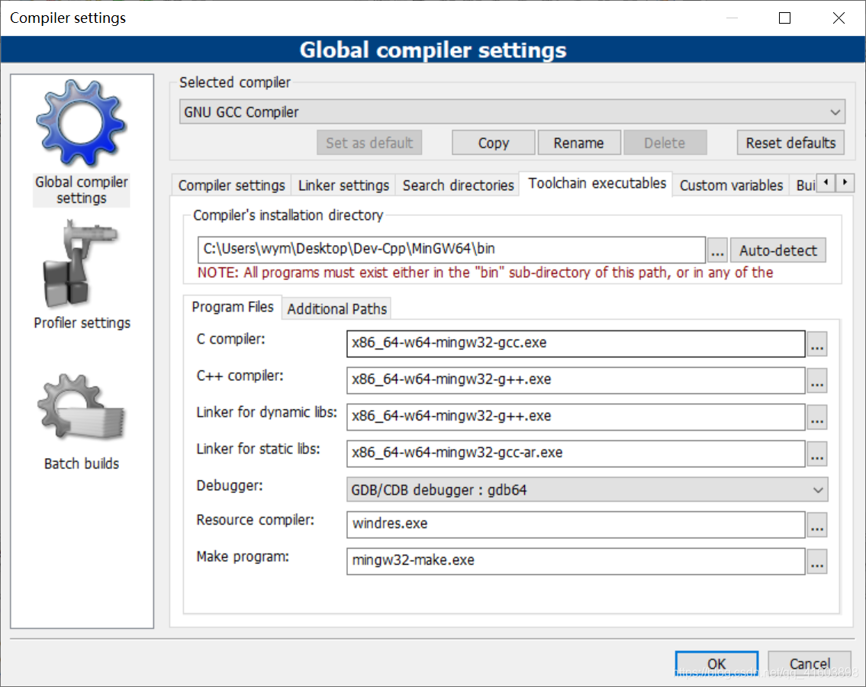Click the Set as default button
Image resolution: width=866 pixels, height=687 pixels.
point(369,144)
